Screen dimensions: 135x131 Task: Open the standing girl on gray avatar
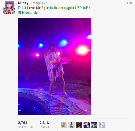click(72, 125)
